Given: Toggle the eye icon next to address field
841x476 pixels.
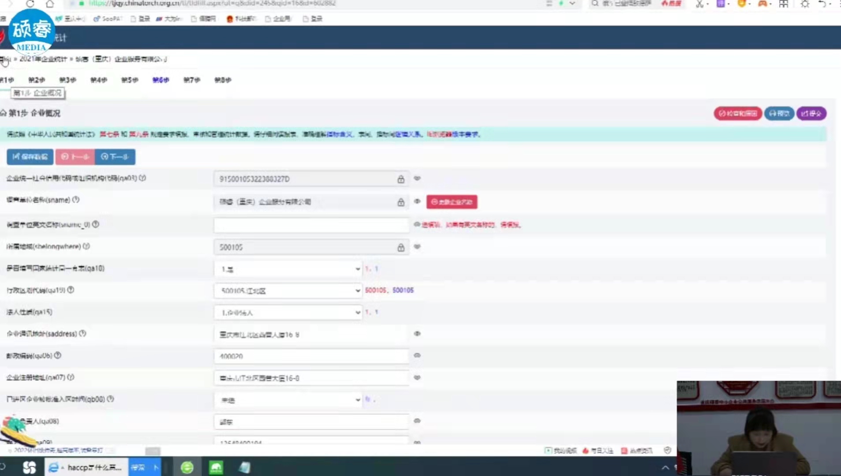Looking at the screenshot, I should pyautogui.click(x=417, y=334).
